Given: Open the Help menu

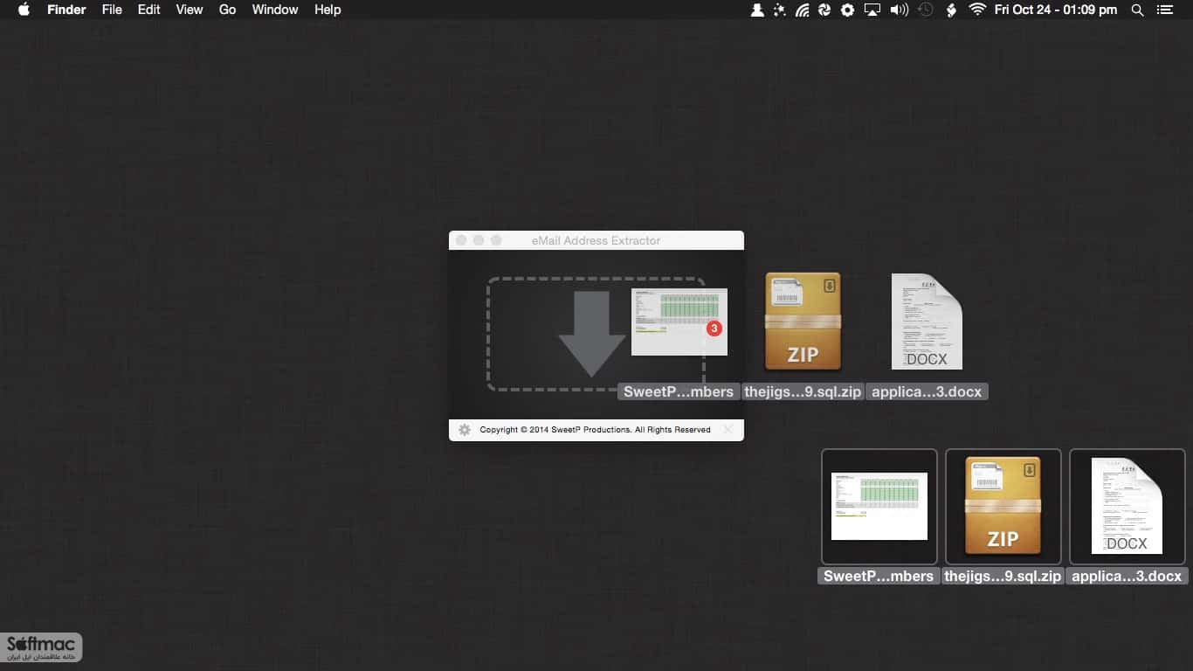Looking at the screenshot, I should (x=328, y=10).
